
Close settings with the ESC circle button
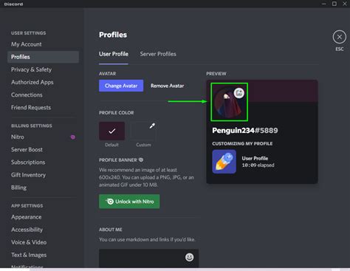click(x=340, y=37)
